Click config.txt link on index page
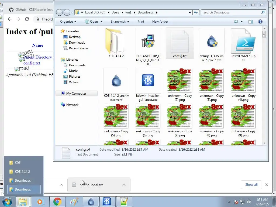The image size is (276, 207). [x=32, y=63]
